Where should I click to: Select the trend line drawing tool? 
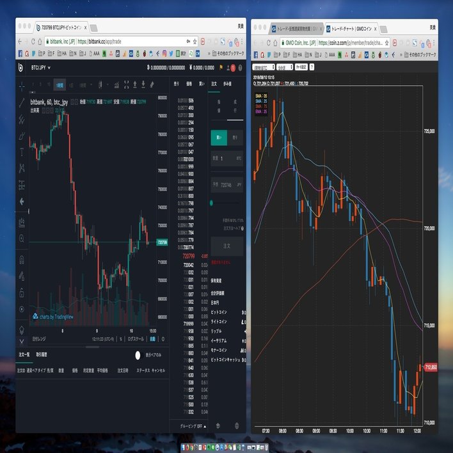22,102
